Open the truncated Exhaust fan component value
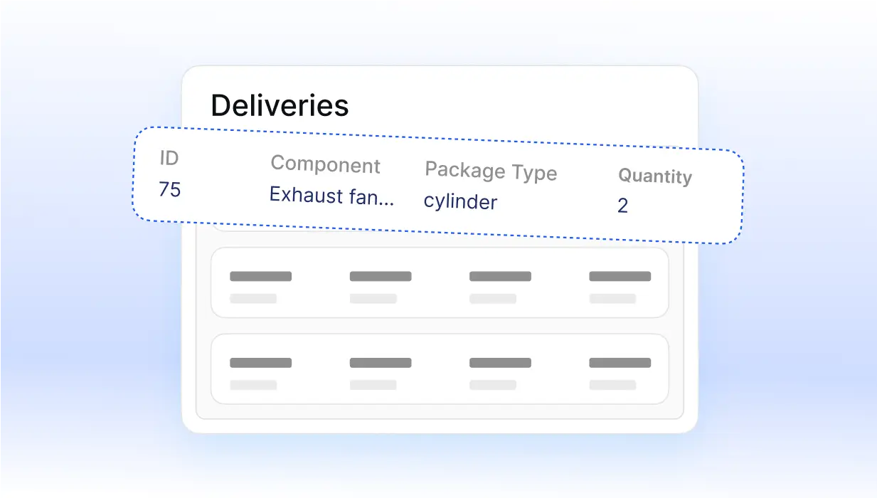The height and width of the screenshot is (498, 877). 331,195
